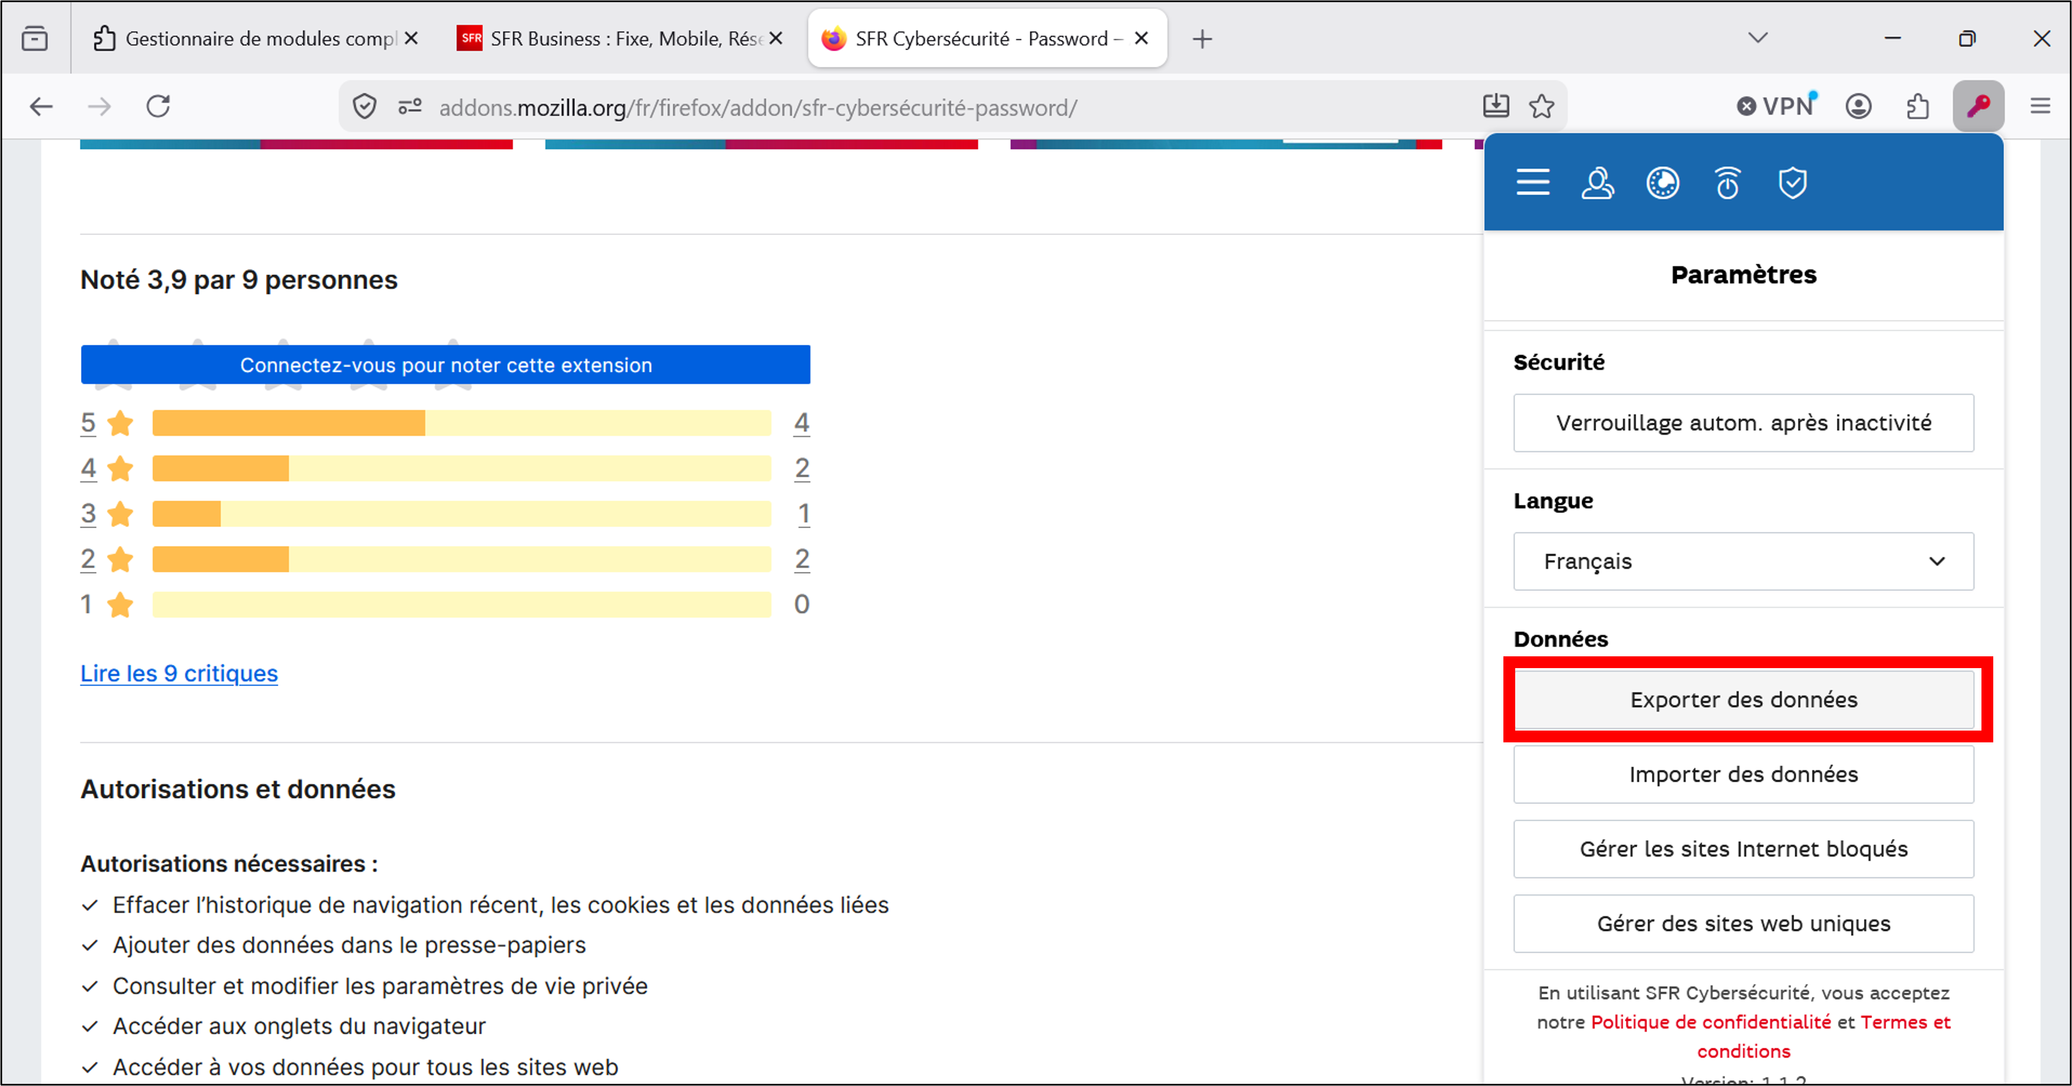Click the save page download icon in address bar
The width and height of the screenshot is (2072, 1086).
(x=1496, y=106)
